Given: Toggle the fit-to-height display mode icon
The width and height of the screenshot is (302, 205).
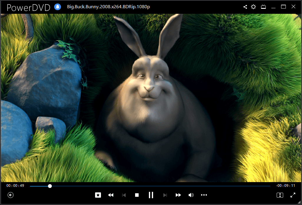Looking at the screenshot, I should [280, 195].
